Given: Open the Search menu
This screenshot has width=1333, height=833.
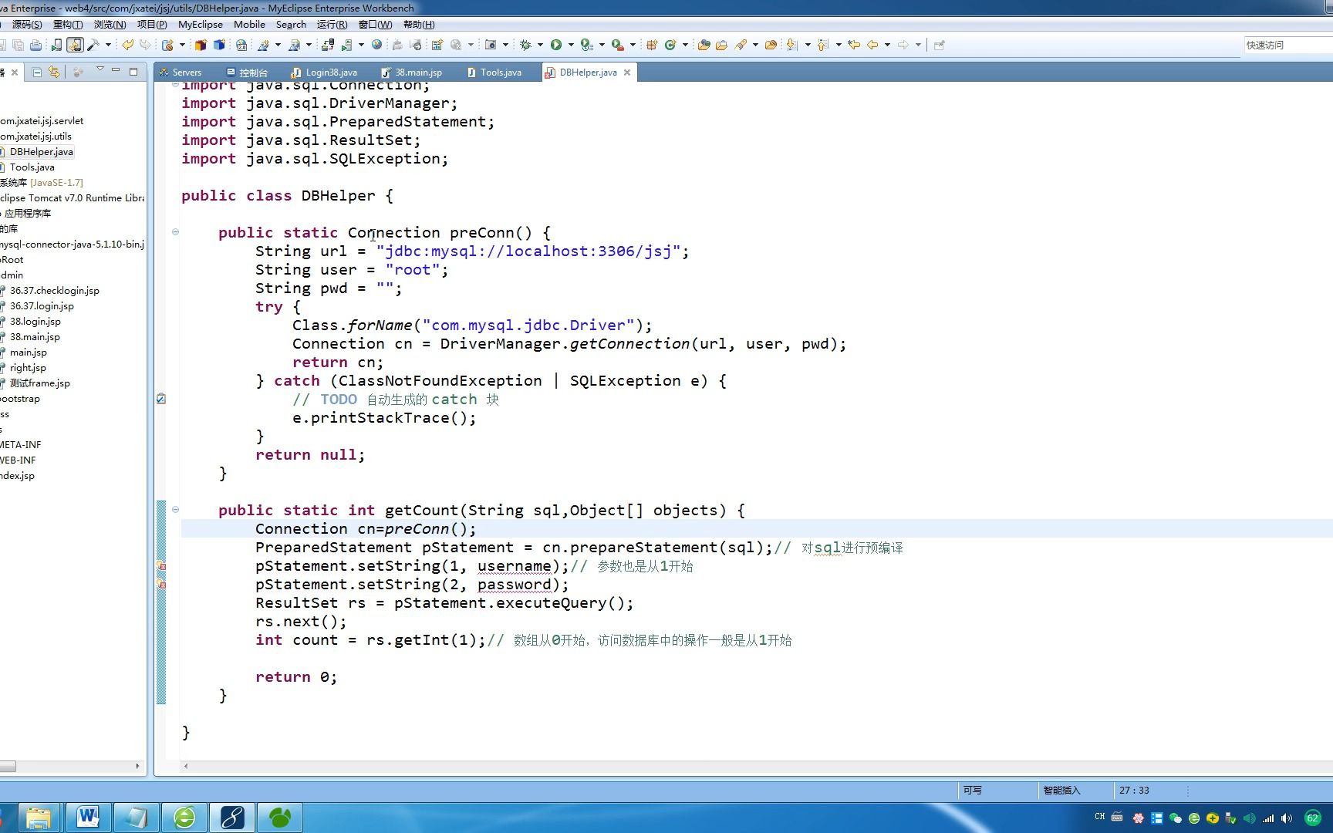Looking at the screenshot, I should pos(291,25).
